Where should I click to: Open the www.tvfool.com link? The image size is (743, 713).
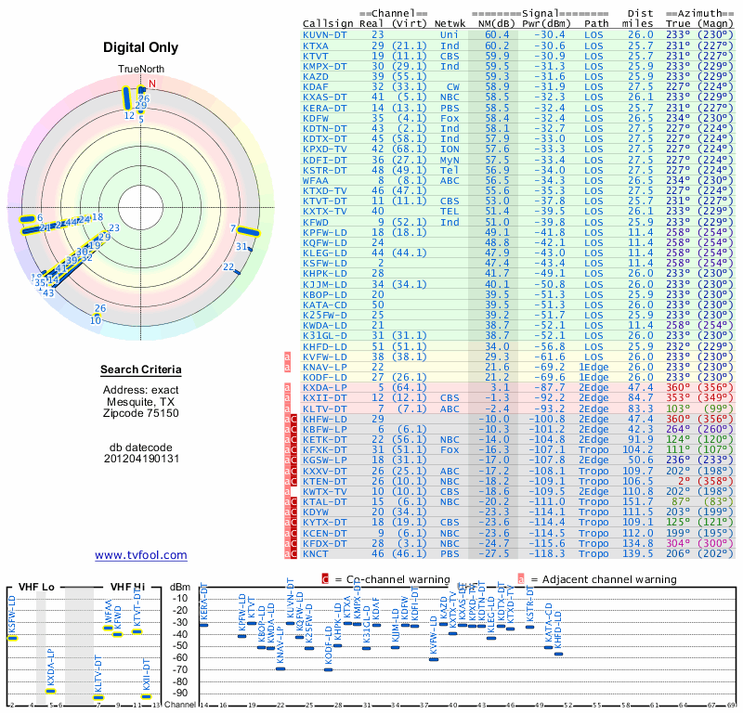point(141,555)
